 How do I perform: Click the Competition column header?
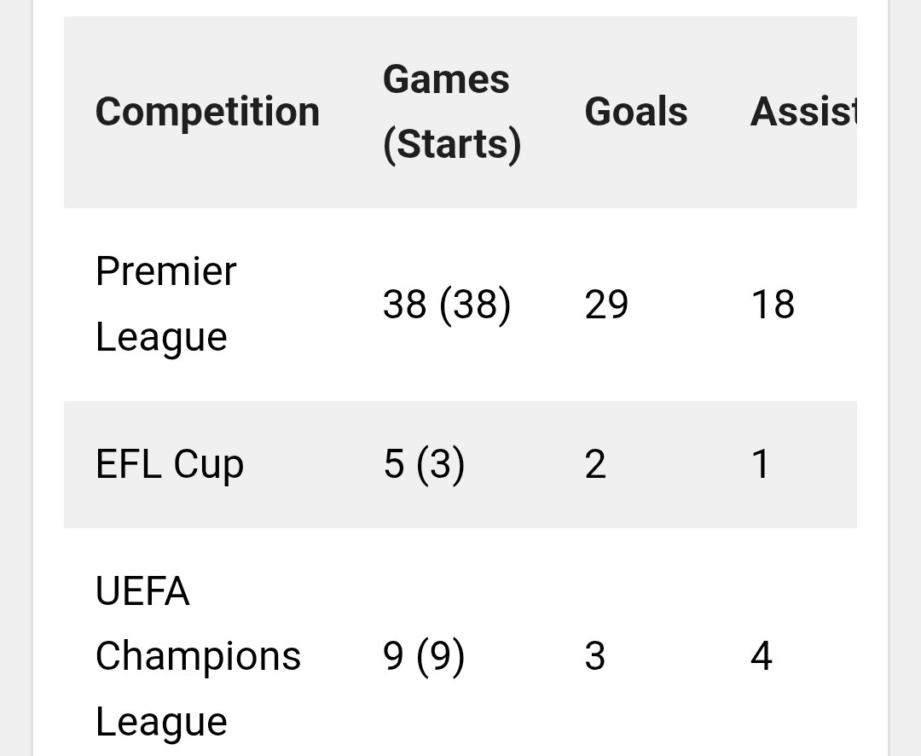pyautogui.click(x=207, y=112)
